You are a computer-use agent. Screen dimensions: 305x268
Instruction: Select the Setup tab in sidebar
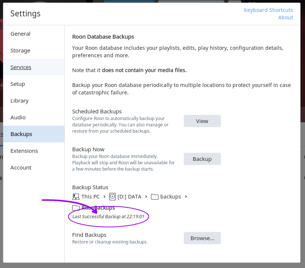point(18,84)
